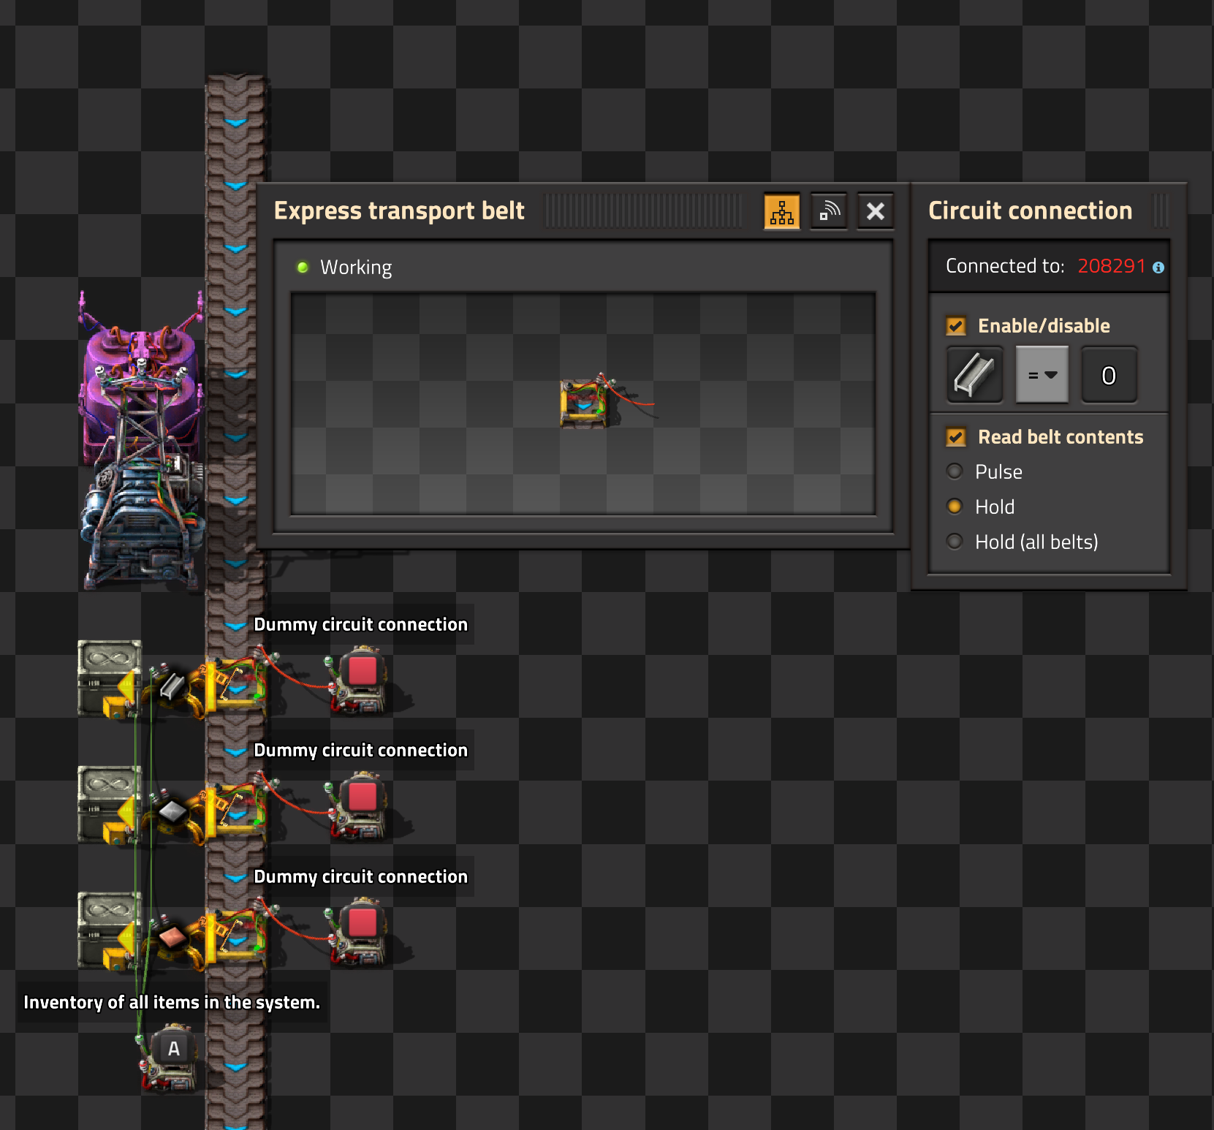This screenshot has width=1214, height=1130.
Task: Uncheck the Enable/disable checkbox
Action: point(955,326)
